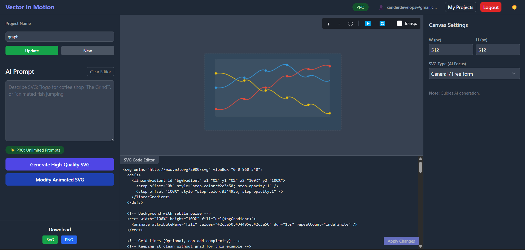Screen dimensions: 525x250
Task: Zoom into the canvas using the plus icon
Action: pos(328,24)
